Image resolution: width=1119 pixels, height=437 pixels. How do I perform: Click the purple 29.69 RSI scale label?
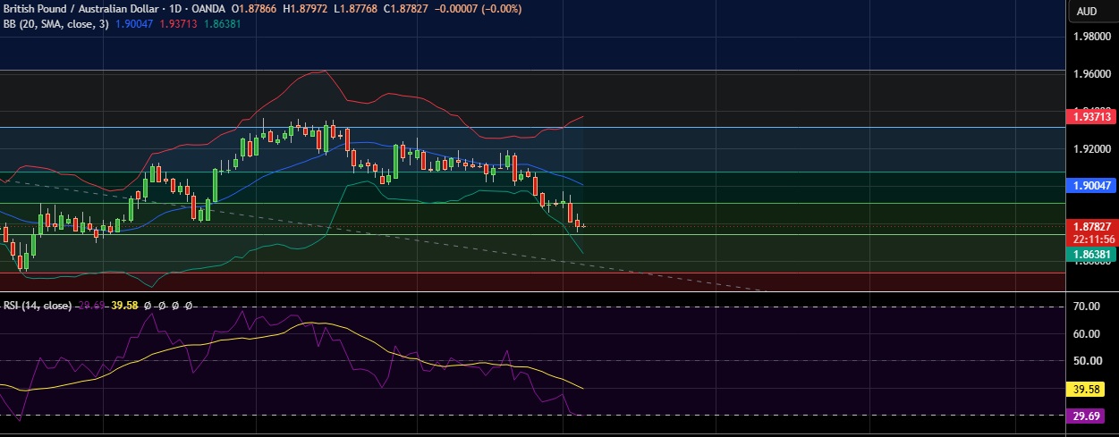click(1088, 416)
